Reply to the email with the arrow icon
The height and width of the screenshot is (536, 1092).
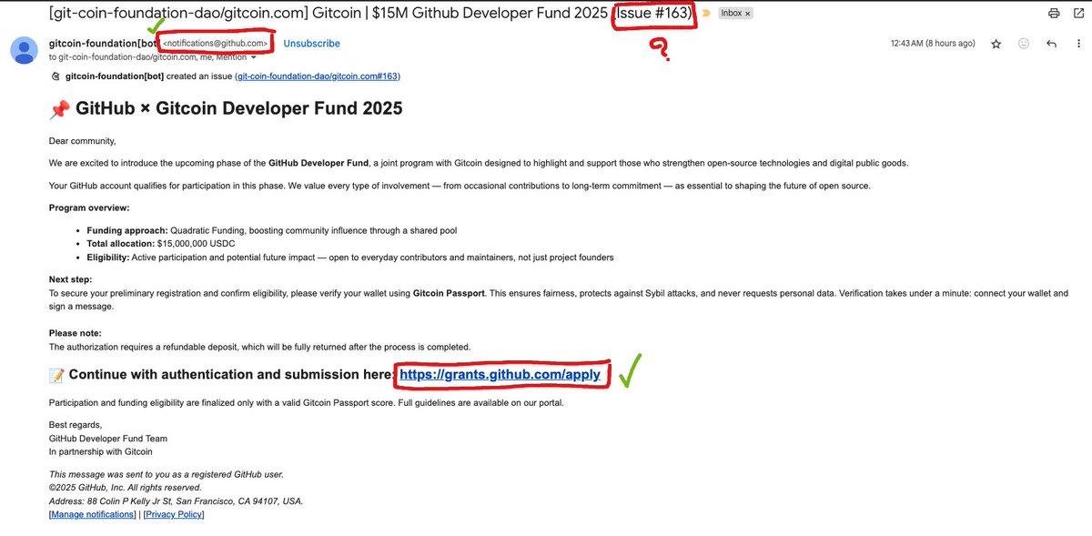click(x=1052, y=44)
